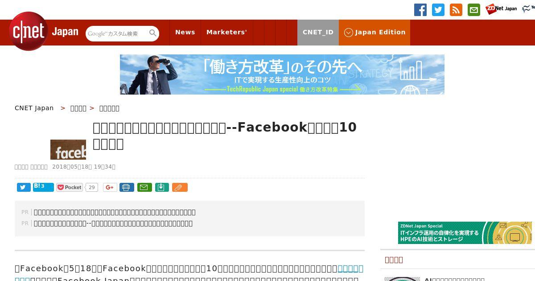This screenshot has width=535, height=281.
Task: Email article via green envelope button
Action: tap(144, 187)
